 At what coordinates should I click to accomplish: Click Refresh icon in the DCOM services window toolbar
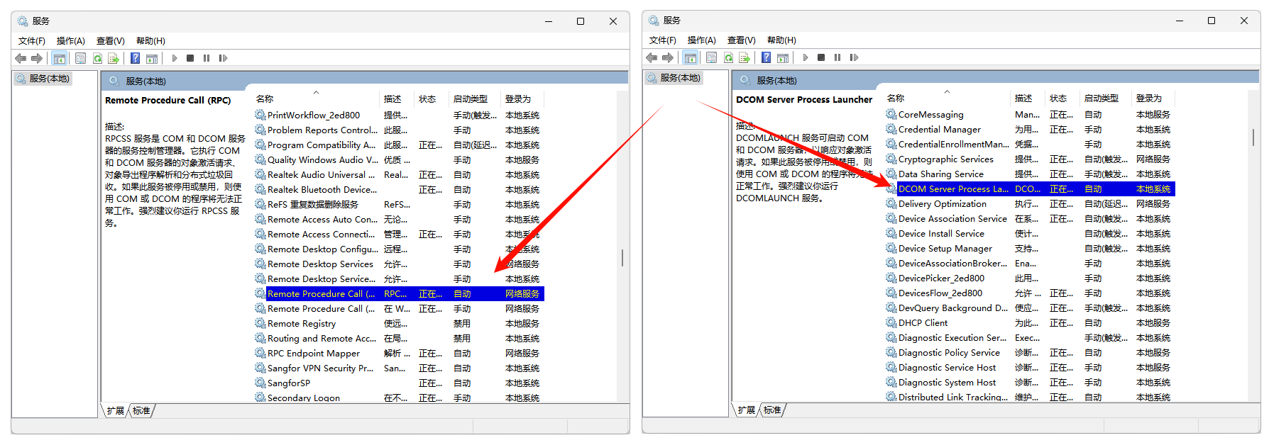click(728, 57)
